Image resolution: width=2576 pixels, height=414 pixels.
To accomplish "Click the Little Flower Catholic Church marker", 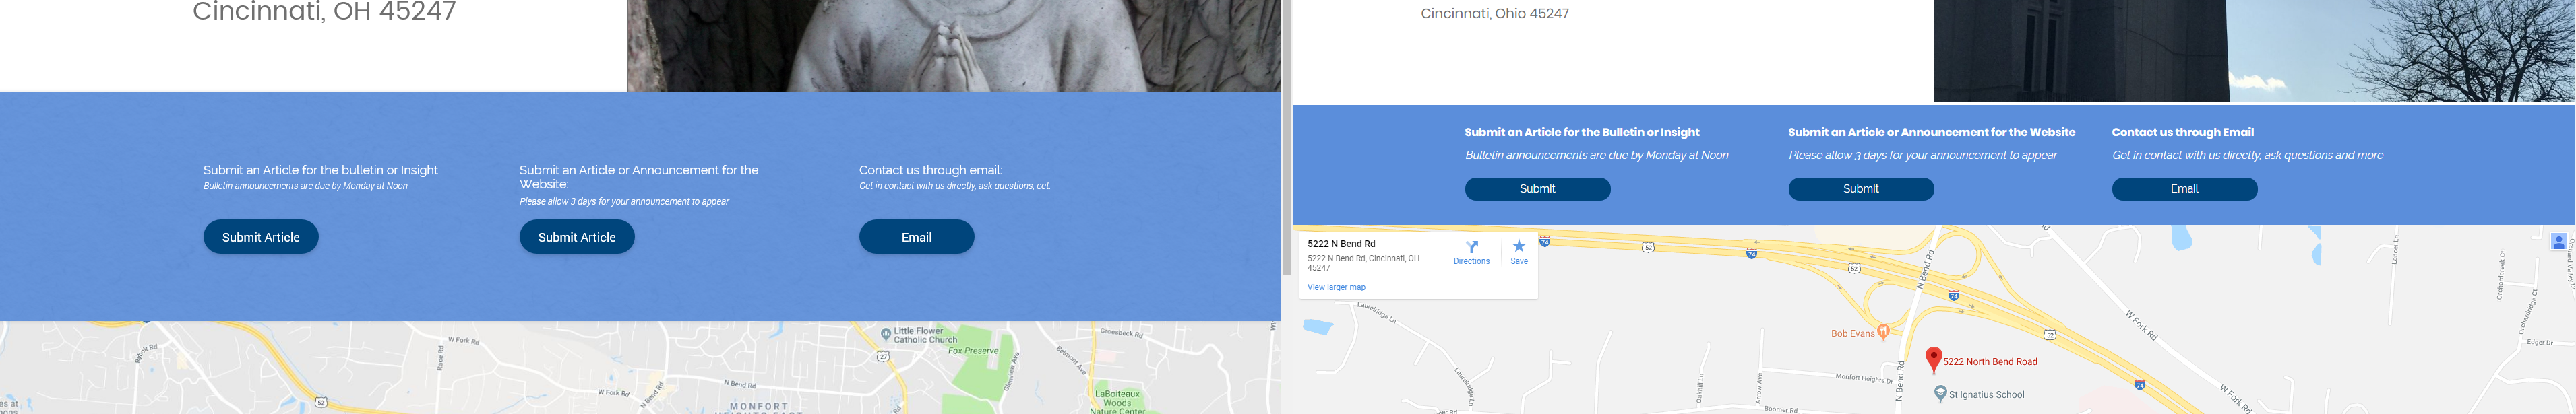I will coord(885,333).
